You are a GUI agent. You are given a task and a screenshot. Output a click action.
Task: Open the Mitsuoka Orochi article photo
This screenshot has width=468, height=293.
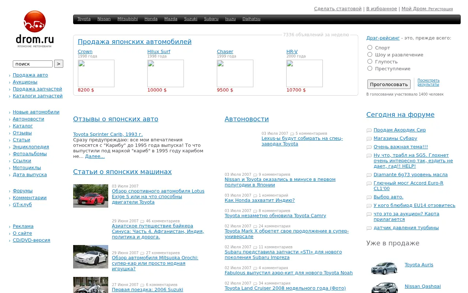coord(91,257)
